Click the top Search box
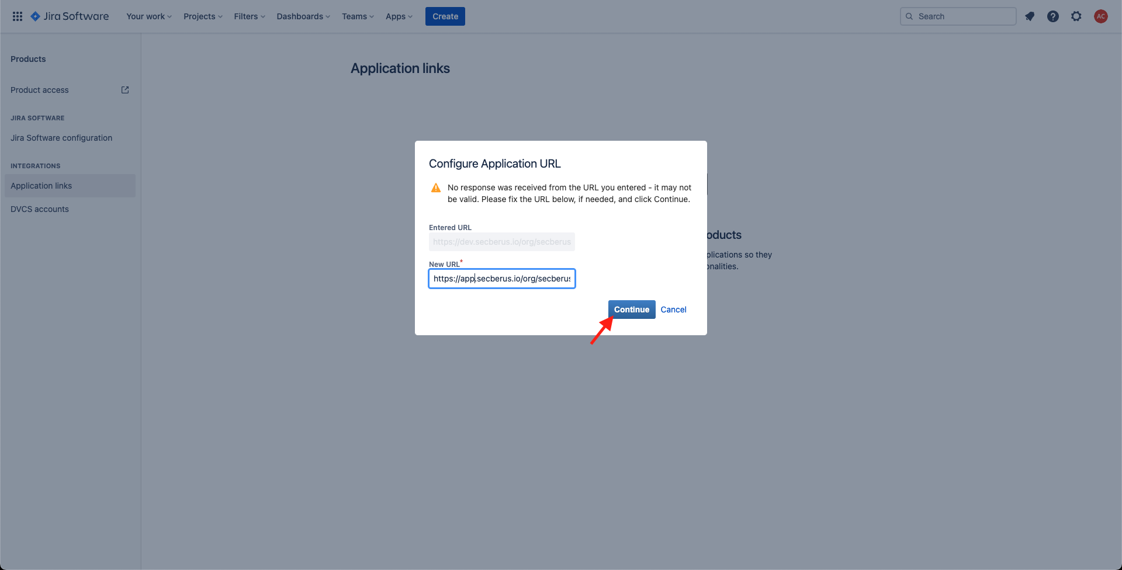The image size is (1122, 570). click(958, 16)
